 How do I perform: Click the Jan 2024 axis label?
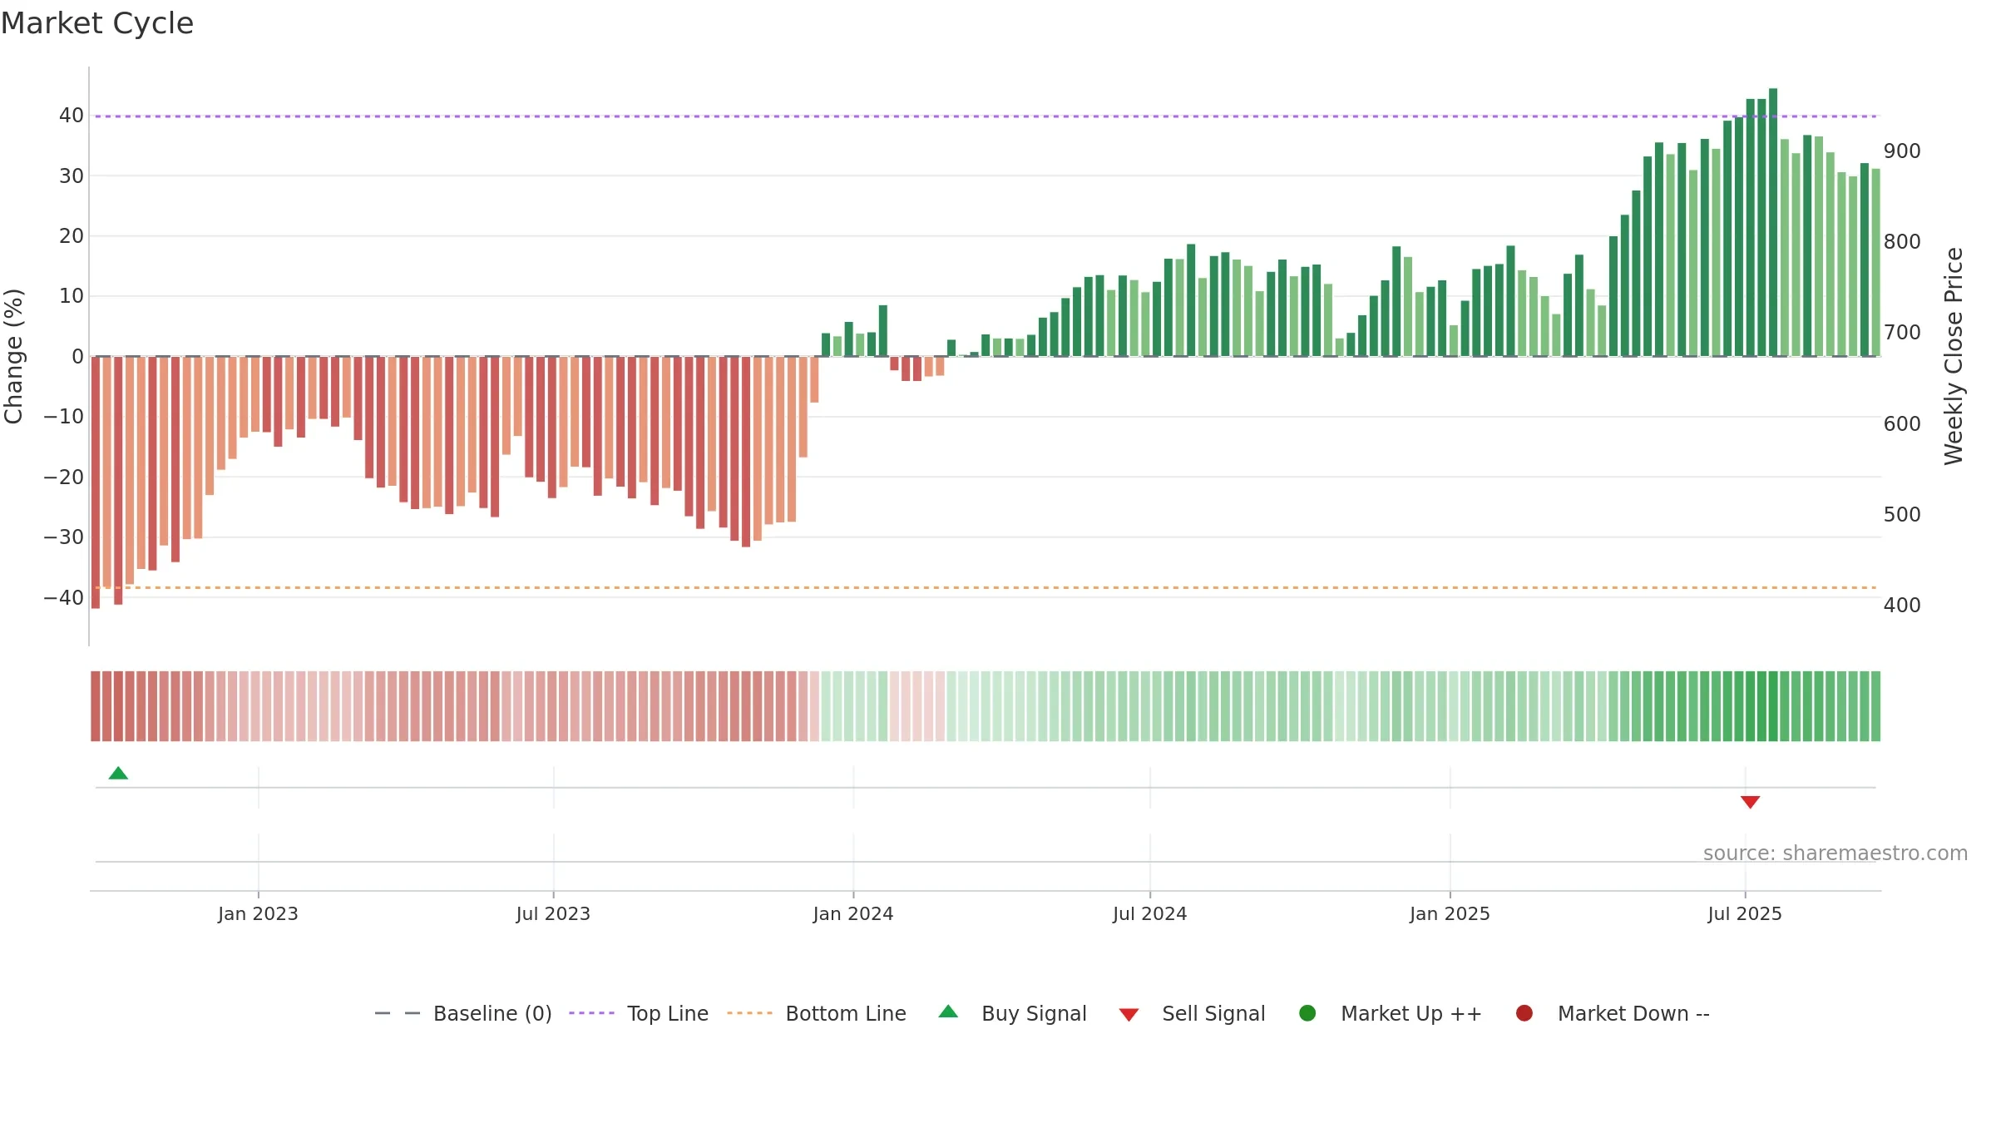coord(853,913)
